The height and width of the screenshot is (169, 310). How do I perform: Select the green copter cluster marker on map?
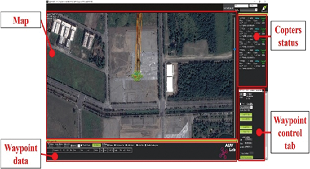pyautogui.click(x=136, y=75)
